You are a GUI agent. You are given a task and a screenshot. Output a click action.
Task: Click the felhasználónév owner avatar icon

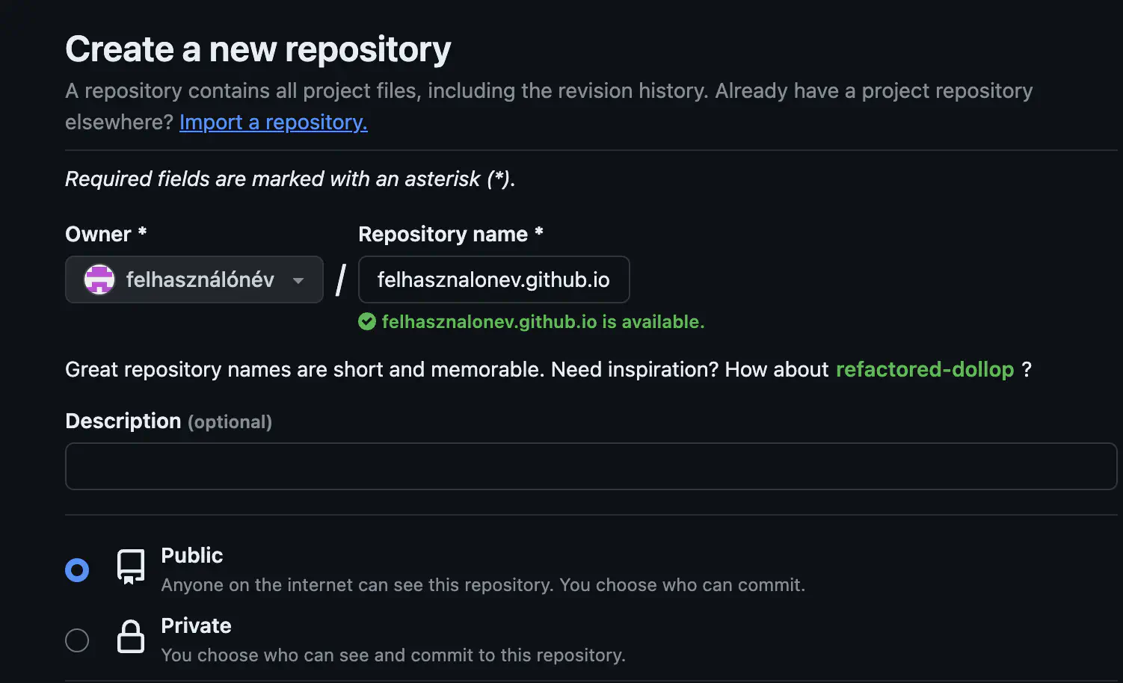(x=98, y=279)
